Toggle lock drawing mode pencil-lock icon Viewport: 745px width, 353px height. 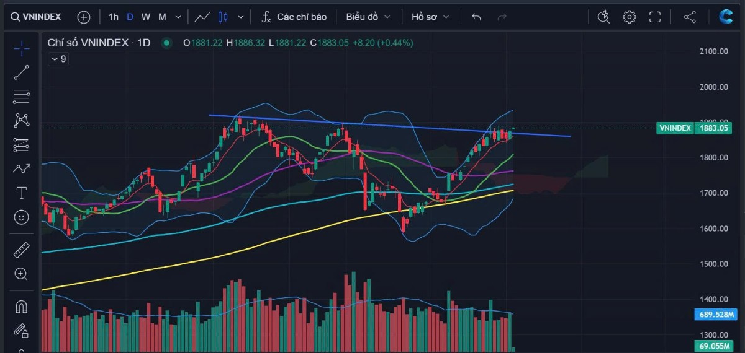(x=21, y=331)
